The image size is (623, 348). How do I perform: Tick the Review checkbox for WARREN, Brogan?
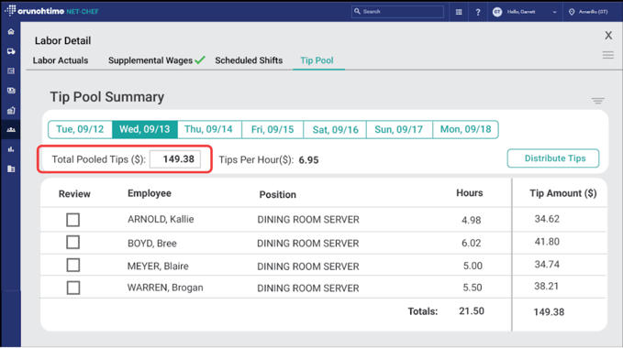pos(73,288)
